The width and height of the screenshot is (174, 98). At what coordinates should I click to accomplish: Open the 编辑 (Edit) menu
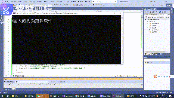tap(13, 2)
